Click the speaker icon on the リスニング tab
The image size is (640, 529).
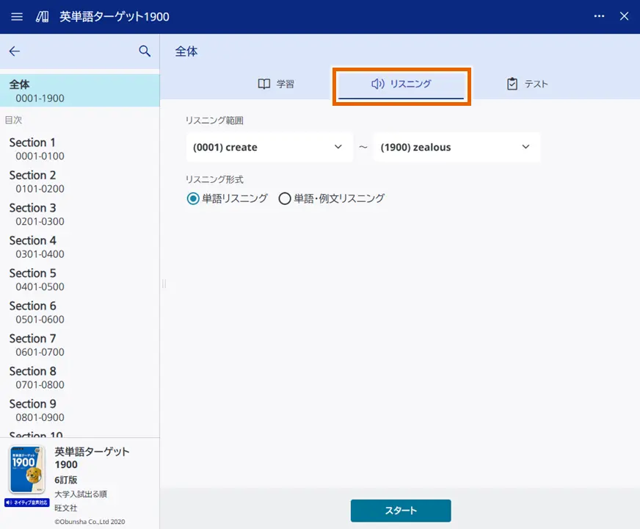(x=377, y=84)
